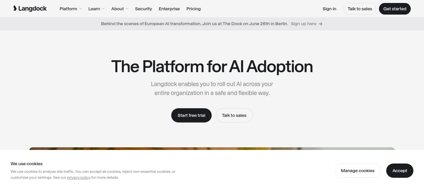Screen dimensions: 424x191
Task: Click the Langdock logo icon
Action: click(15, 8)
